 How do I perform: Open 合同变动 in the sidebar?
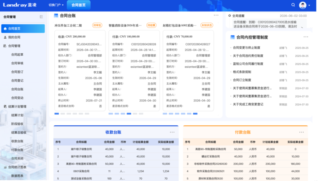(17, 98)
